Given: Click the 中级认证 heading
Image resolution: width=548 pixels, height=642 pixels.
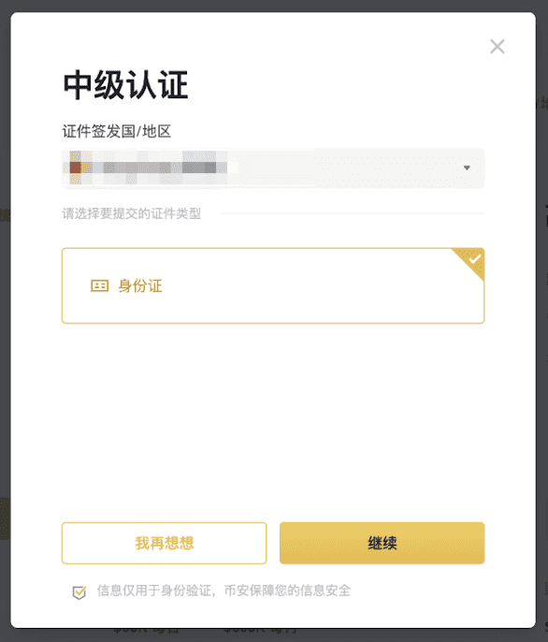Looking at the screenshot, I should tap(125, 85).
